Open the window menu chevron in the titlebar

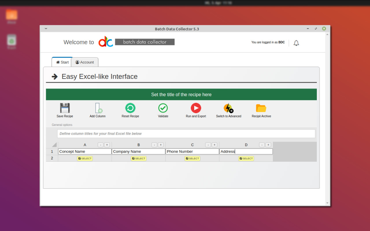(x=46, y=28)
